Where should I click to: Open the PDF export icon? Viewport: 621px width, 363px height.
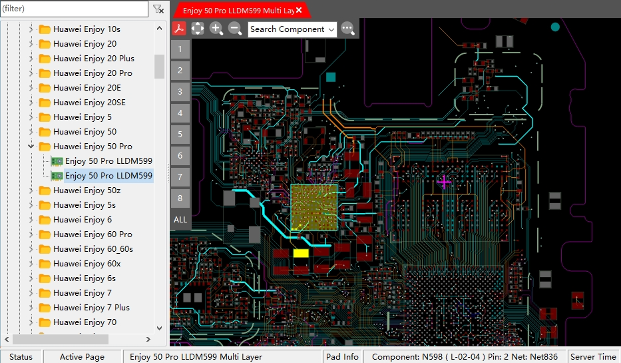click(x=180, y=29)
